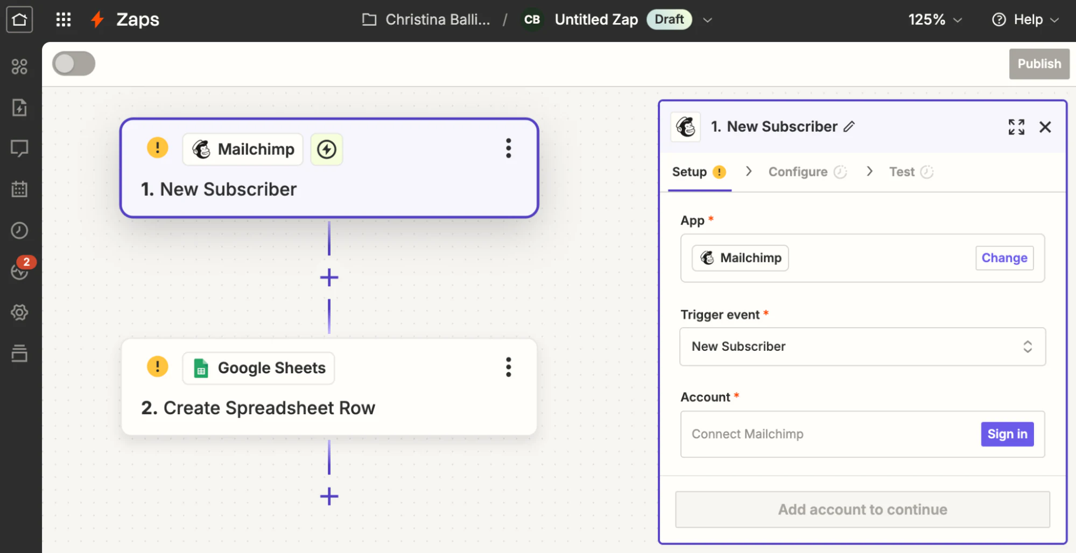Switch to the Test tab

coord(911,172)
